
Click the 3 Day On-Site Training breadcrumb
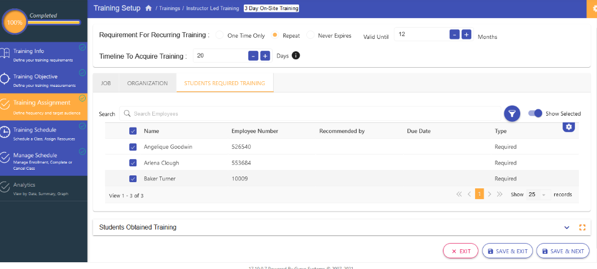point(271,8)
